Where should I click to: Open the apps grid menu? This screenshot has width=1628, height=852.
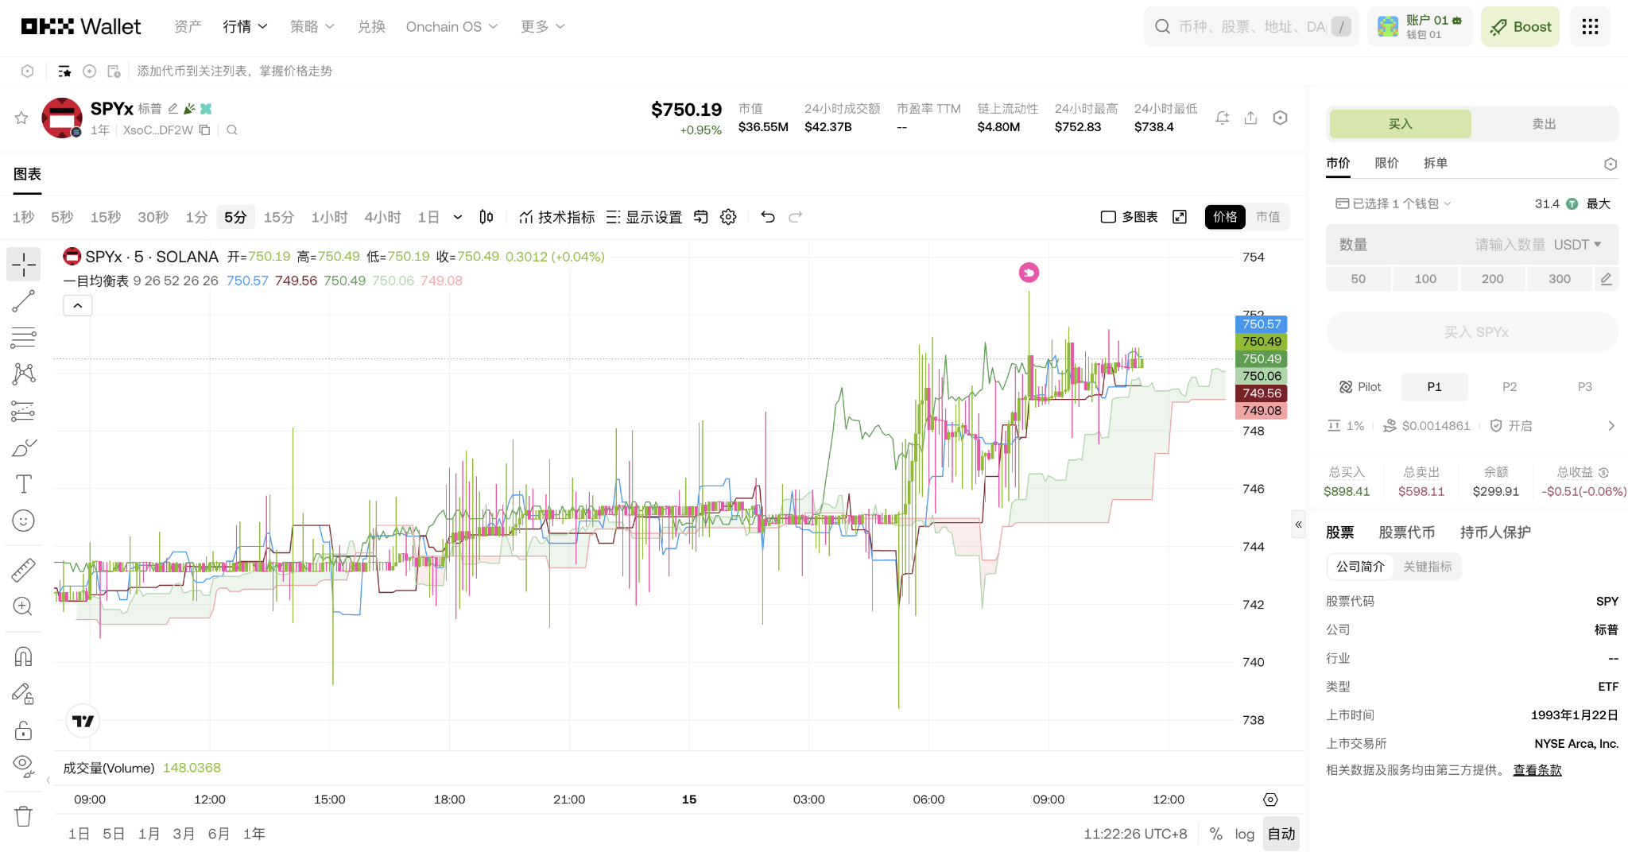[1590, 27]
